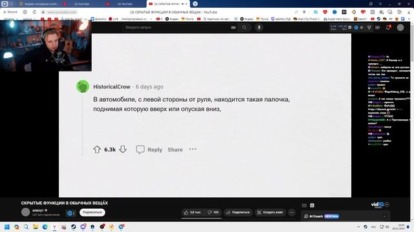Open Microsoft Edge from the taskbar
This screenshot has height=232, width=414.
45,227
